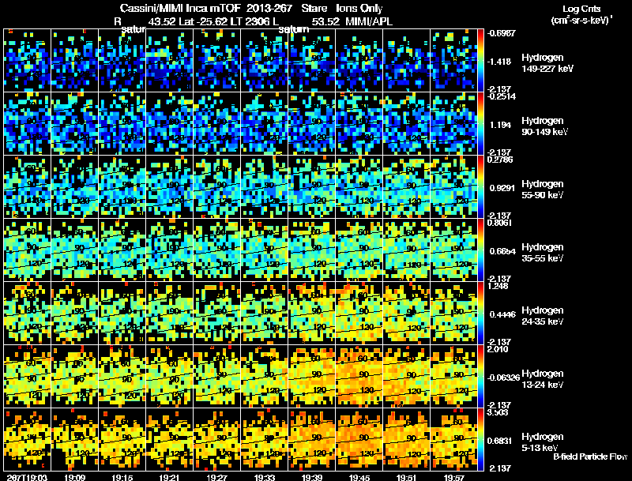Click the "19:27" time axis label
The image size is (632, 481).
216,477
